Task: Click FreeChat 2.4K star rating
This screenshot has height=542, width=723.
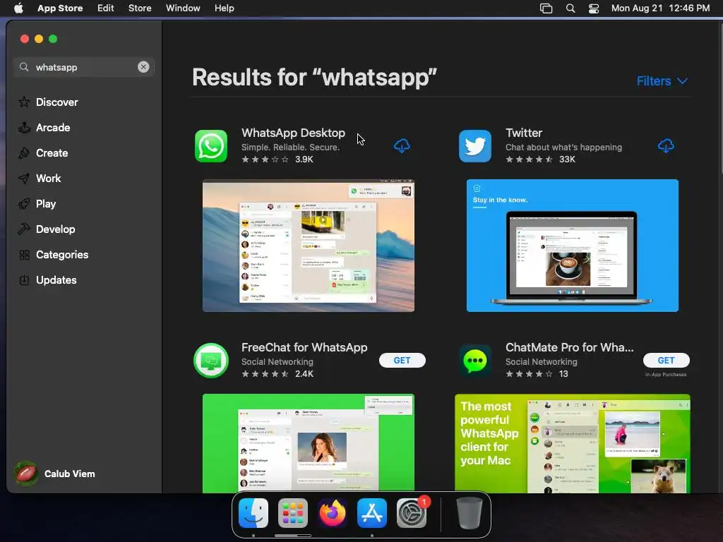Action: 277,374
